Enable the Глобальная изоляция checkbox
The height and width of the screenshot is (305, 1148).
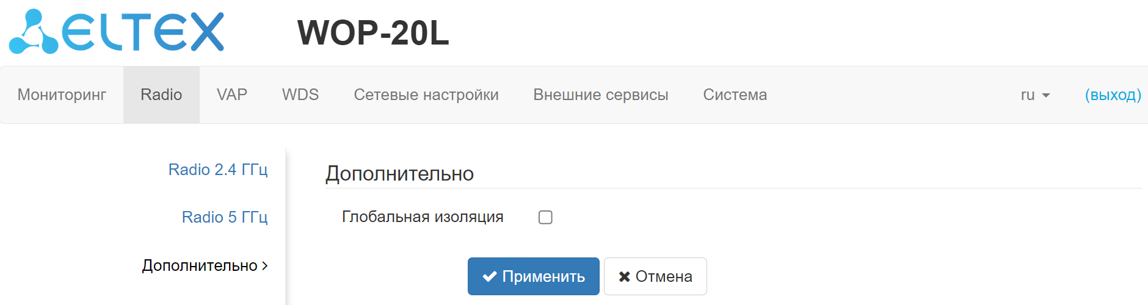tap(545, 217)
